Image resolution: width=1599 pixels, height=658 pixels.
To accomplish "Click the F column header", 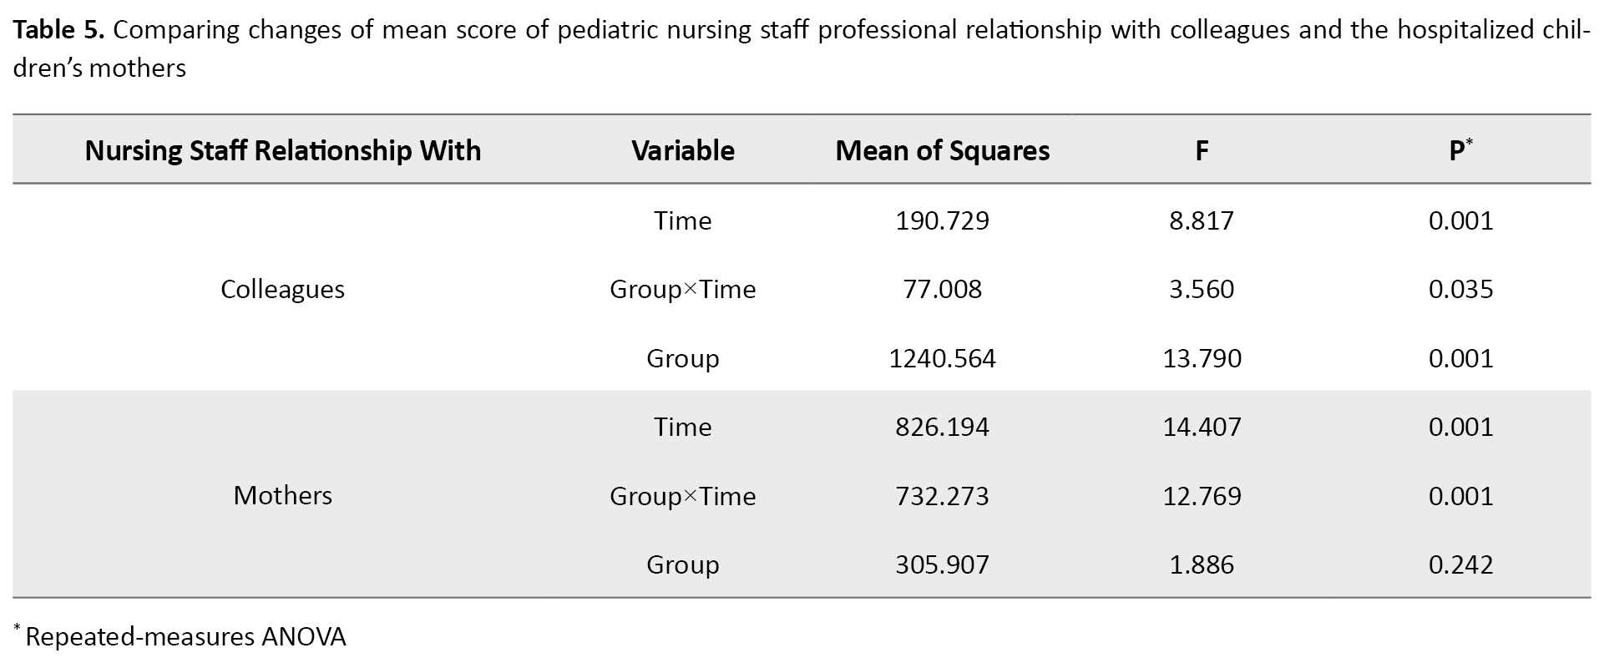I will (x=1201, y=151).
